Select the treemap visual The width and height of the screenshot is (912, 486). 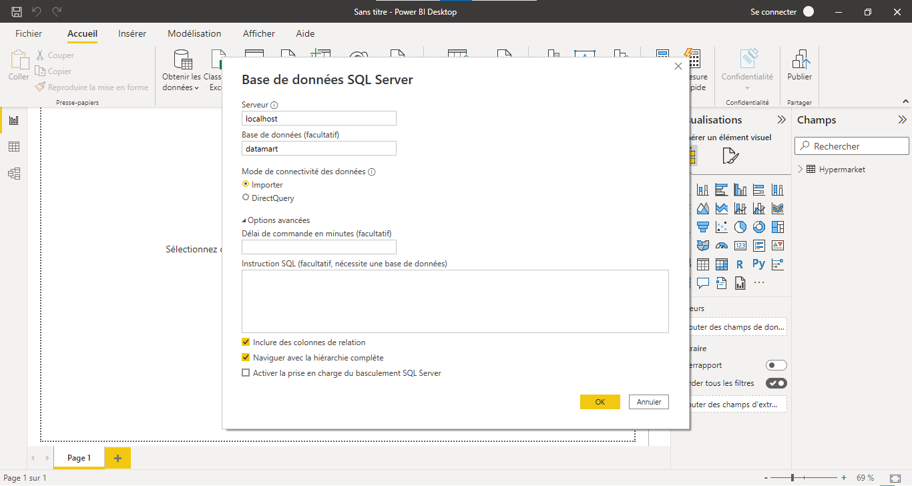777,227
